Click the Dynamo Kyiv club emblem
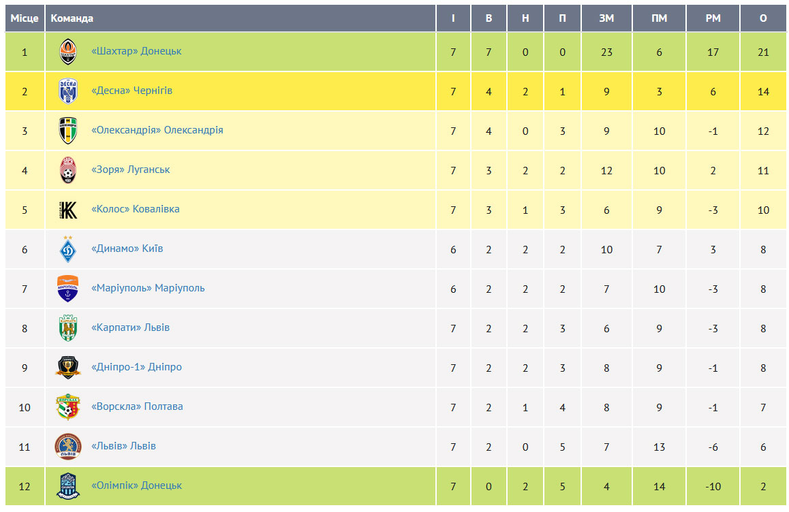The image size is (789, 512). tap(68, 249)
